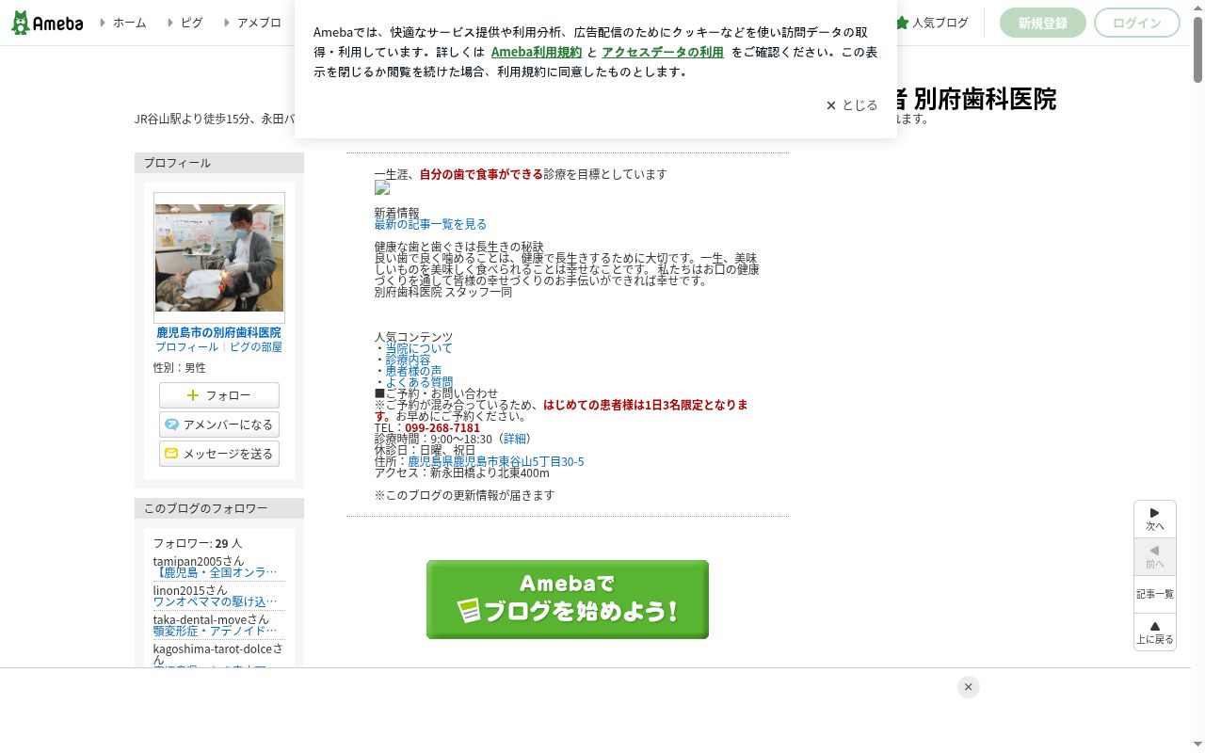Open the dentist profile photo
The width and height of the screenshot is (1205, 753).
(219, 258)
